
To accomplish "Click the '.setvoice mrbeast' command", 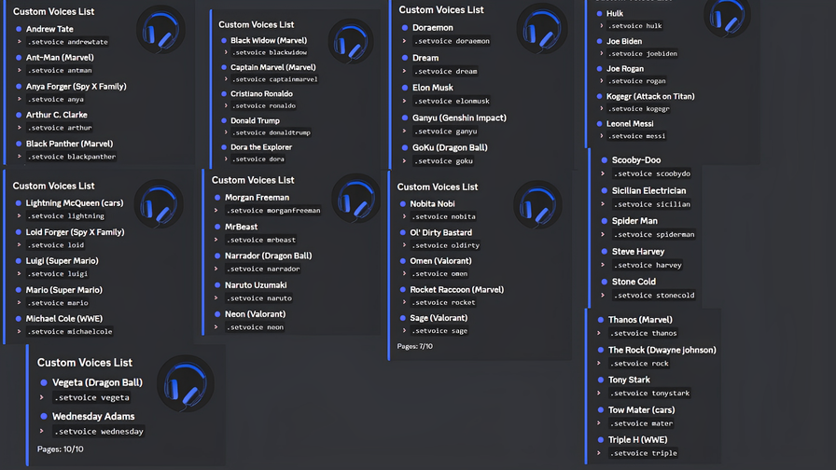I will [260, 240].
